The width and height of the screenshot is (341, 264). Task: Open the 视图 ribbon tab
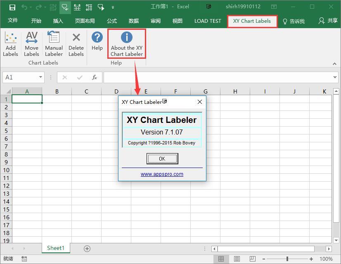click(177, 21)
